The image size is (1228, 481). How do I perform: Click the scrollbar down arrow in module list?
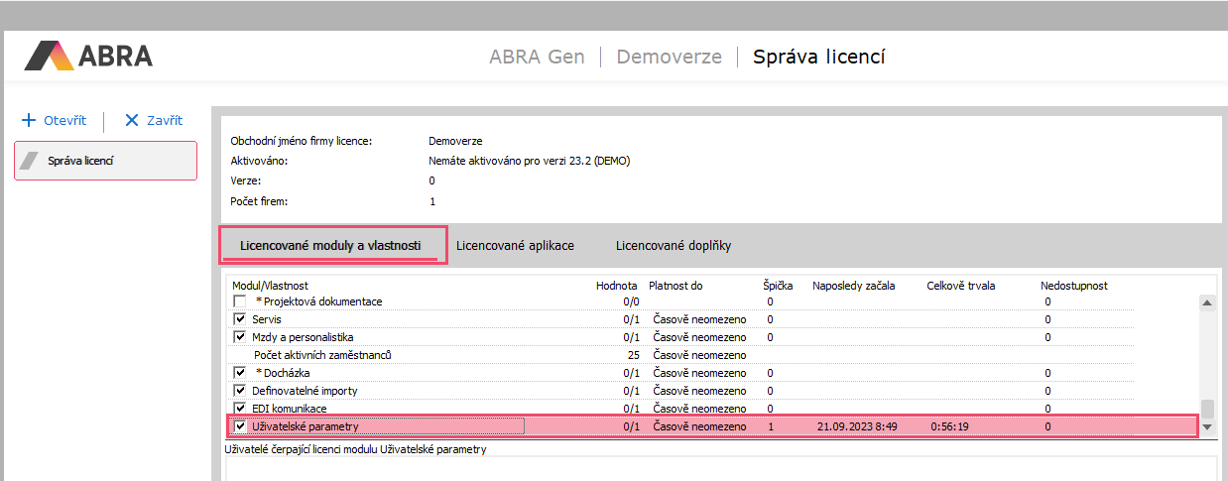(x=1207, y=426)
